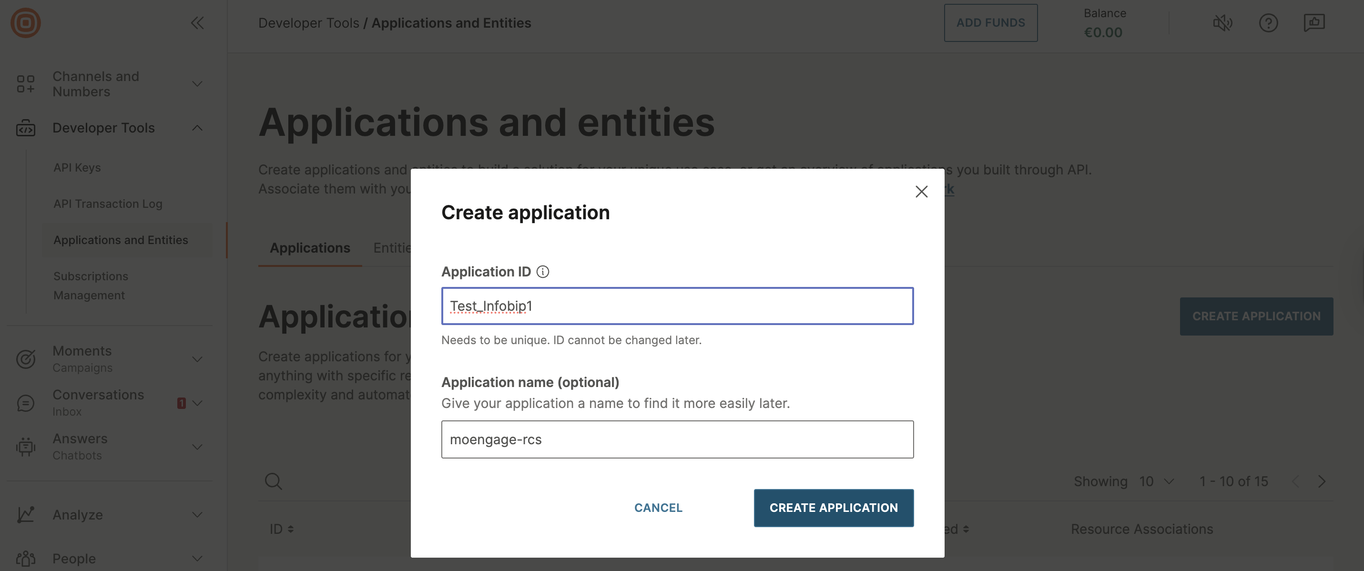Viewport: 1364px width, 571px height.
Task: Focus the Application name input field
Action: [677, 439]
